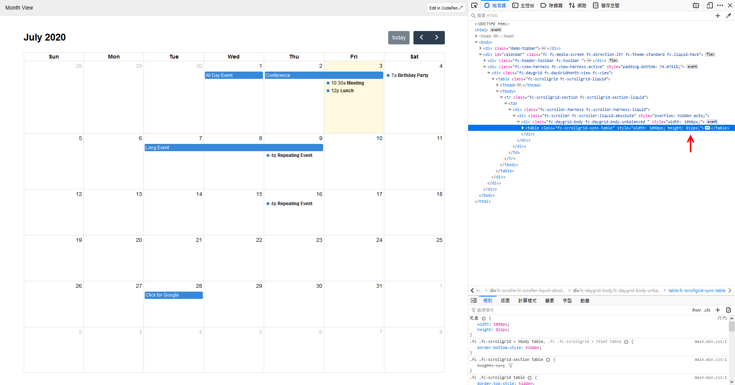Toggle the .cls class panel

pos(707,310)
